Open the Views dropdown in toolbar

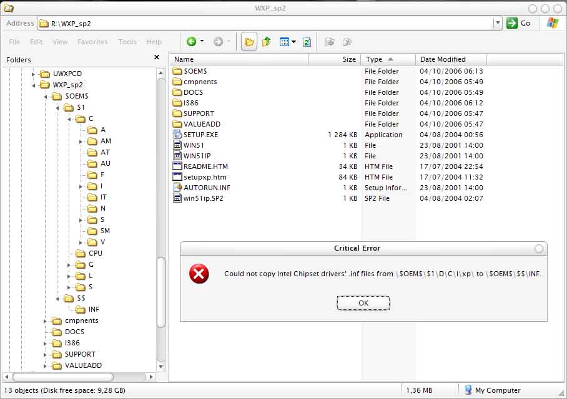(288, 42)
